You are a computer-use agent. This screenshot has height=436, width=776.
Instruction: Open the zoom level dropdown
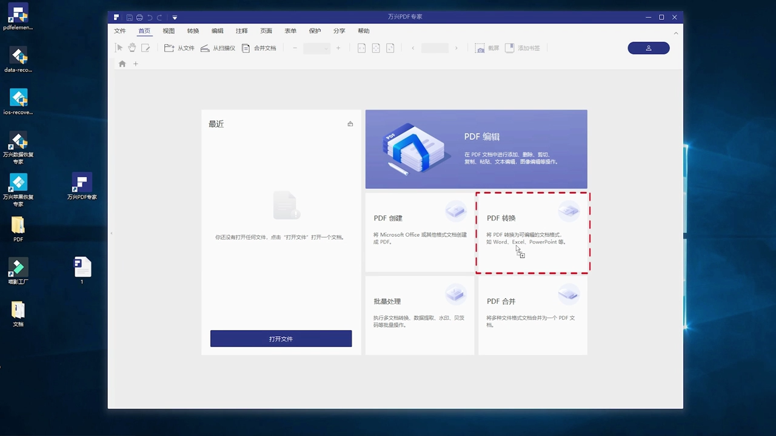point(316,48)
